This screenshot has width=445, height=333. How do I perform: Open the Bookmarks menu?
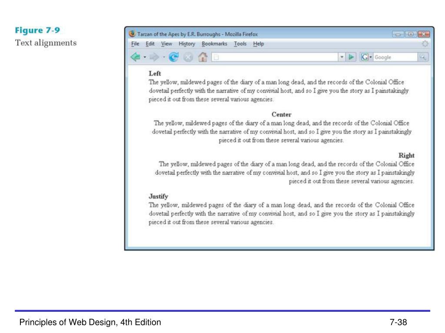pos(214,44)
